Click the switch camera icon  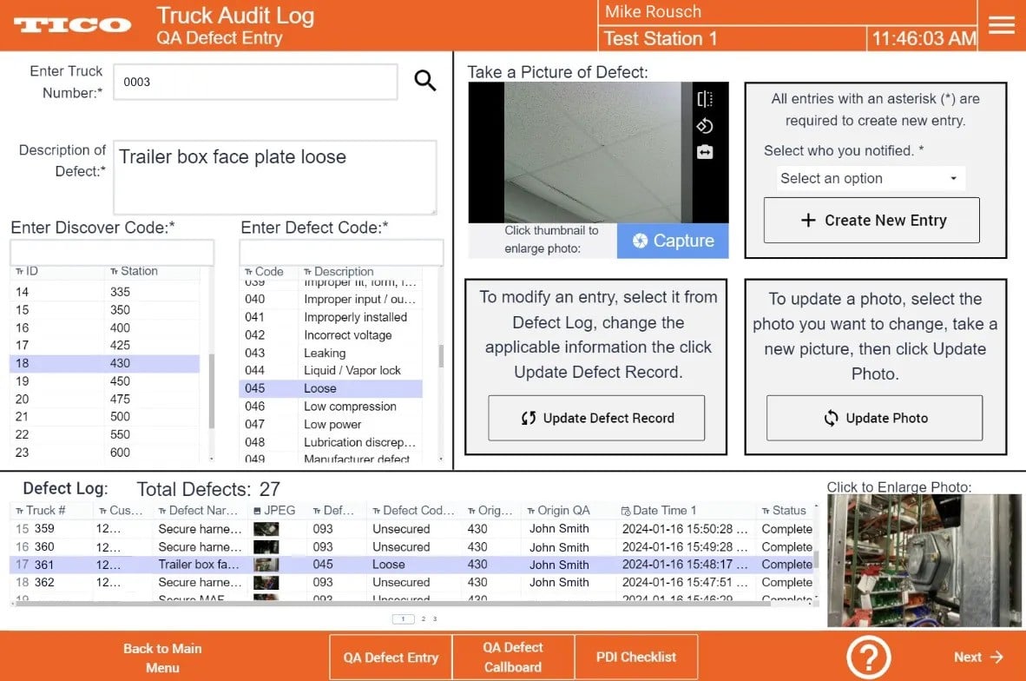point(705,152)
